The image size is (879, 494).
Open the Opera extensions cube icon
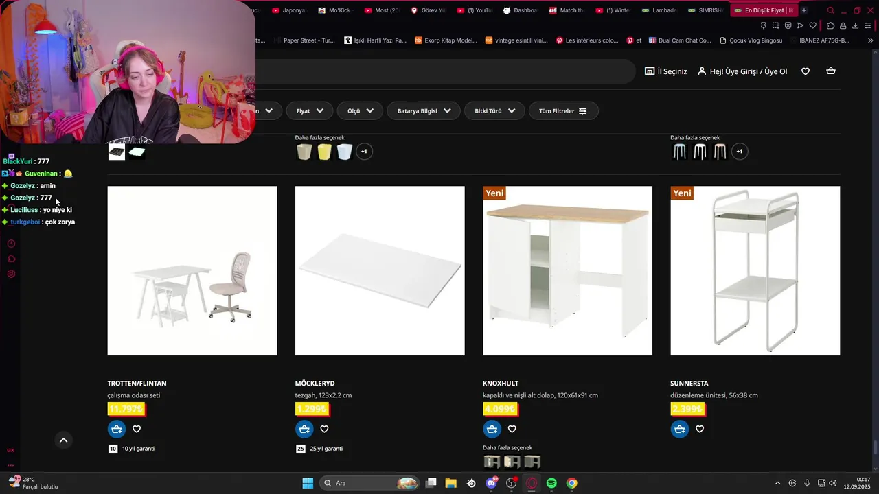click(830, 25)
